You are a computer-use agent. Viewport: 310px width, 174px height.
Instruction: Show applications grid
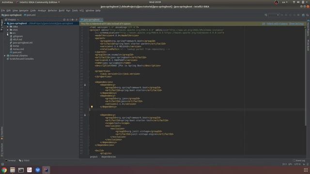point(306,170)
